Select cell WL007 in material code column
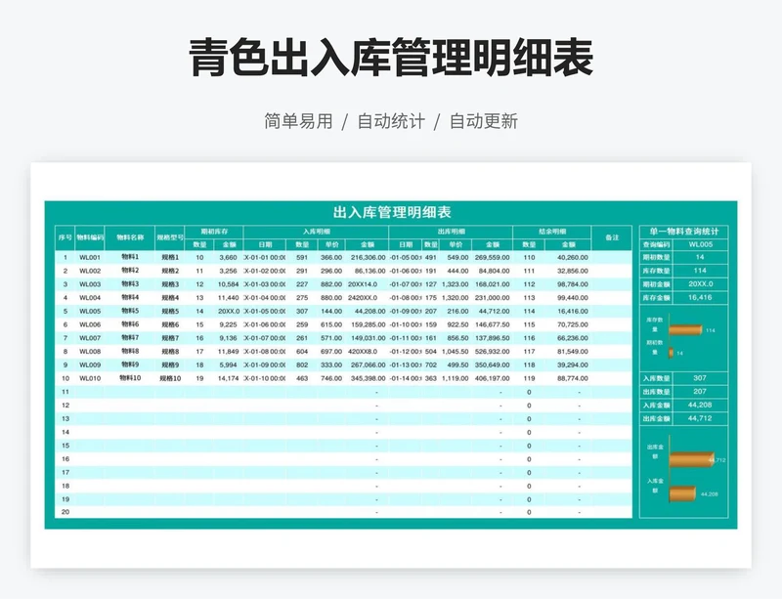The width and height of the screenshot is (782, 599). 90,338
